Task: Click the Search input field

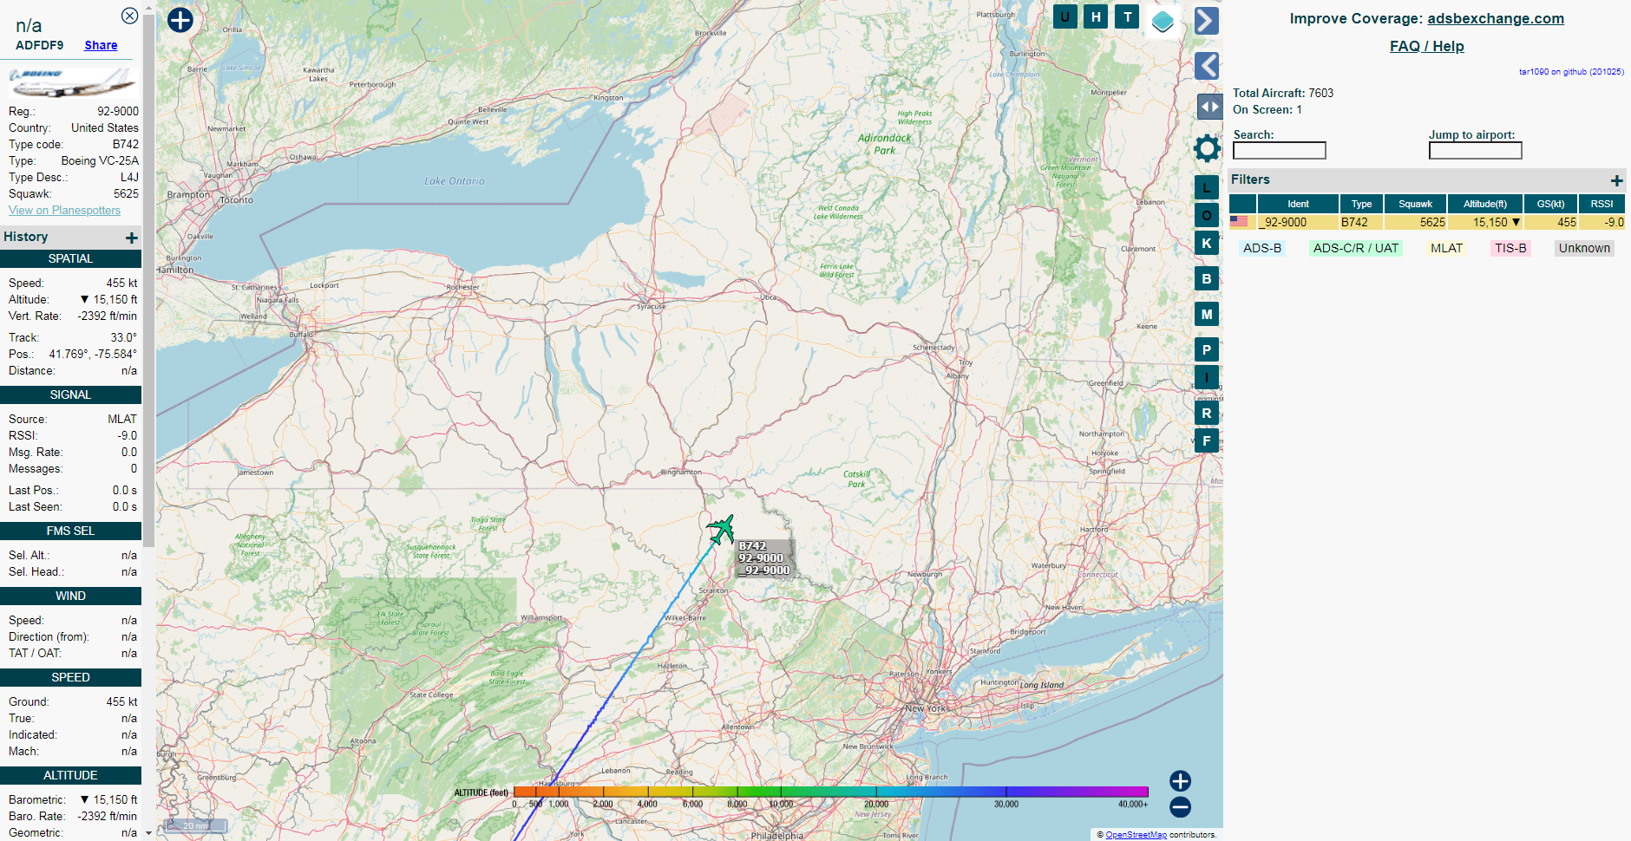Action: click(1280, 150)
